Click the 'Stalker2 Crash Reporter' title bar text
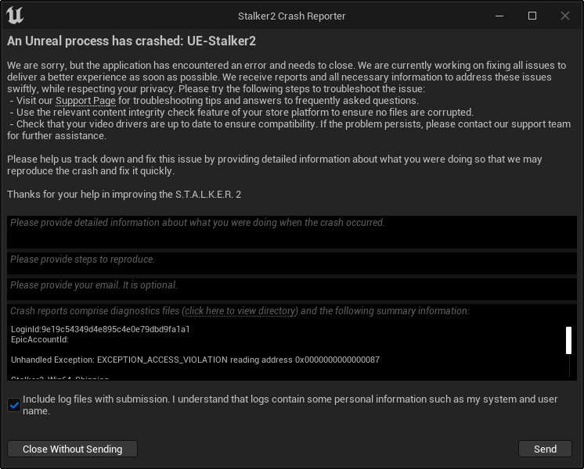The height and width of the screenshot is (469, 584). [x=291, y=16]
